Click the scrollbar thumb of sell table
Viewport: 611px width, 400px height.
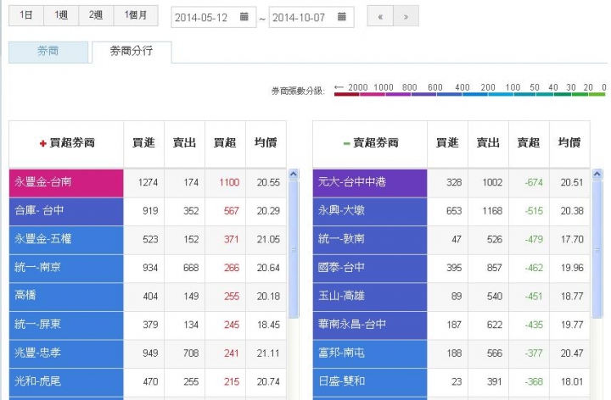597,249
